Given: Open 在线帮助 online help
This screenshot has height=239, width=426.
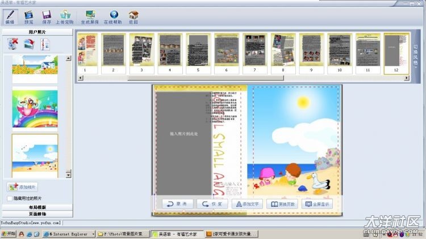Looking at the screenshot, I should pos(113,16).
